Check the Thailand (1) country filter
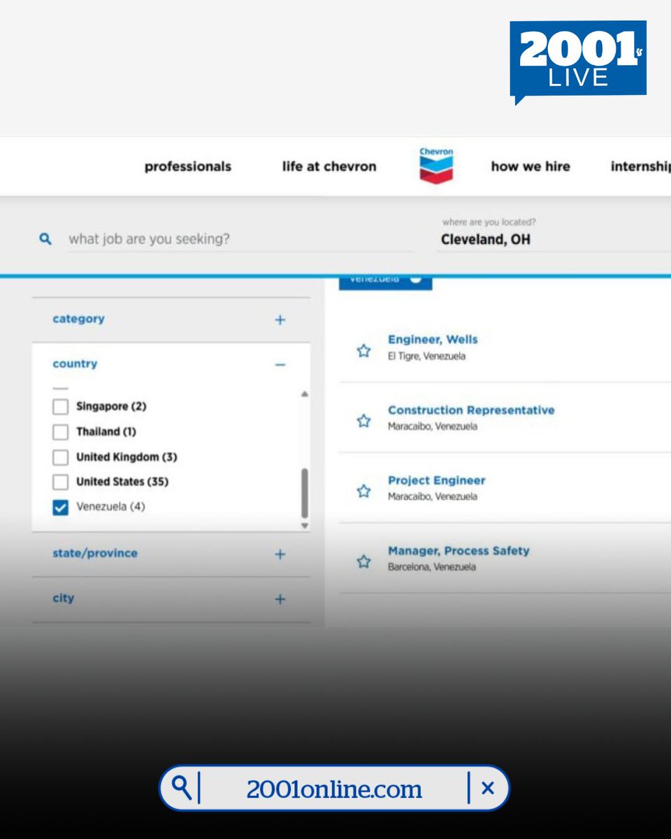 [61, 432]
